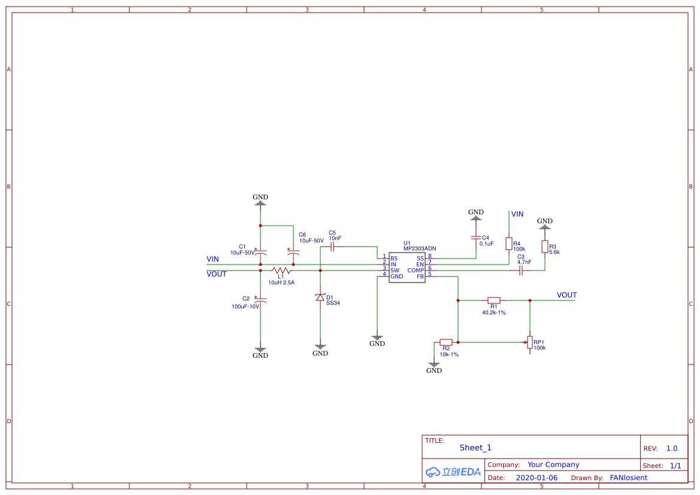
Task: Click the 10uH 2.5A value text
Action: (281, 283)
